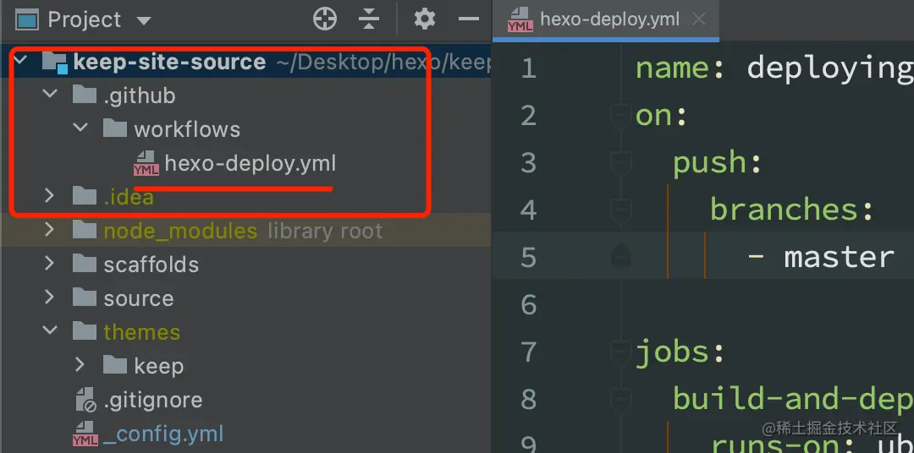The height and width of the screenshot is (453, 914).
Task: Expand the node_modules folder chevron
Action: (50, 229)
